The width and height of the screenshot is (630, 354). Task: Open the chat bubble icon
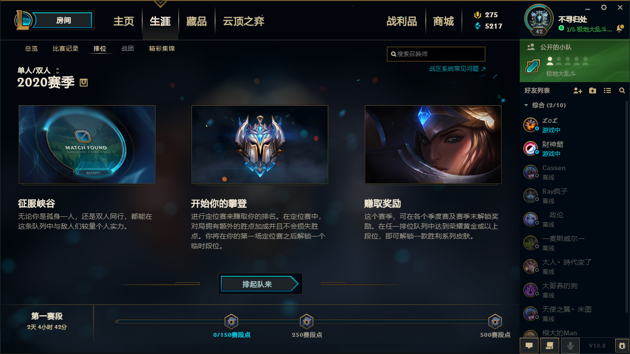(x=529, y=346)
